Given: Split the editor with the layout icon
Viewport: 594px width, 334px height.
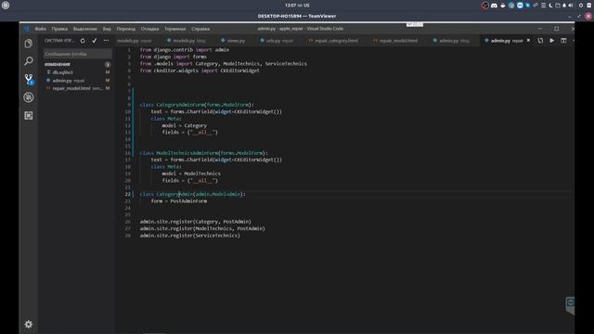Looking at the screenshot, I should [x=563, y=41].
